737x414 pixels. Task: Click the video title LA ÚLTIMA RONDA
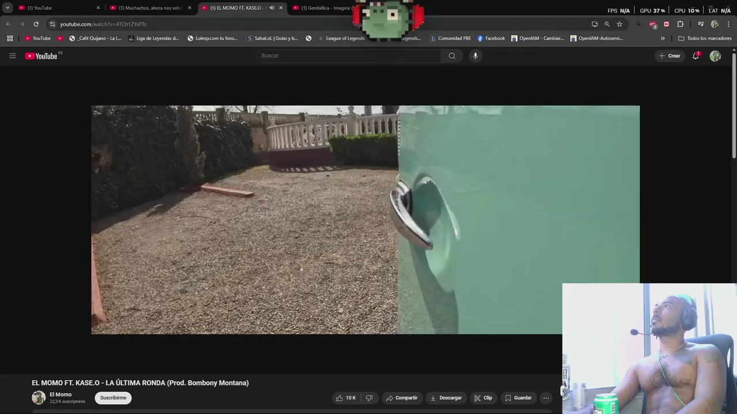140,383
